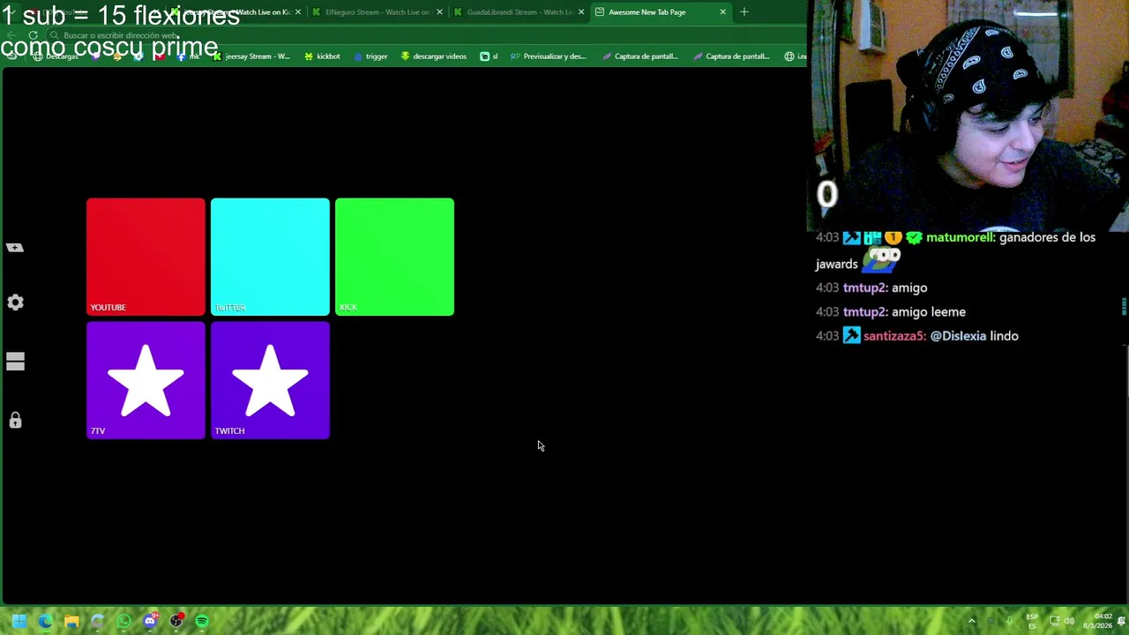Open Spotify from the taskbar
Viewport: 1129px width, 635px height.
click(202, 621)
